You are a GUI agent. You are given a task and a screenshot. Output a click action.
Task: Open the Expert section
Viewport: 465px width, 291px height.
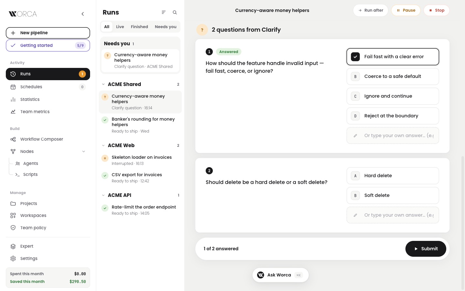tap(48, 246)
